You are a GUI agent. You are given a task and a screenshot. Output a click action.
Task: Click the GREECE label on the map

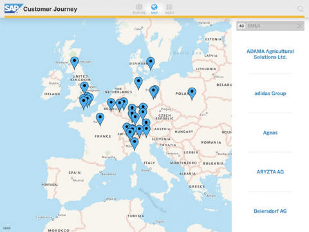197,186
